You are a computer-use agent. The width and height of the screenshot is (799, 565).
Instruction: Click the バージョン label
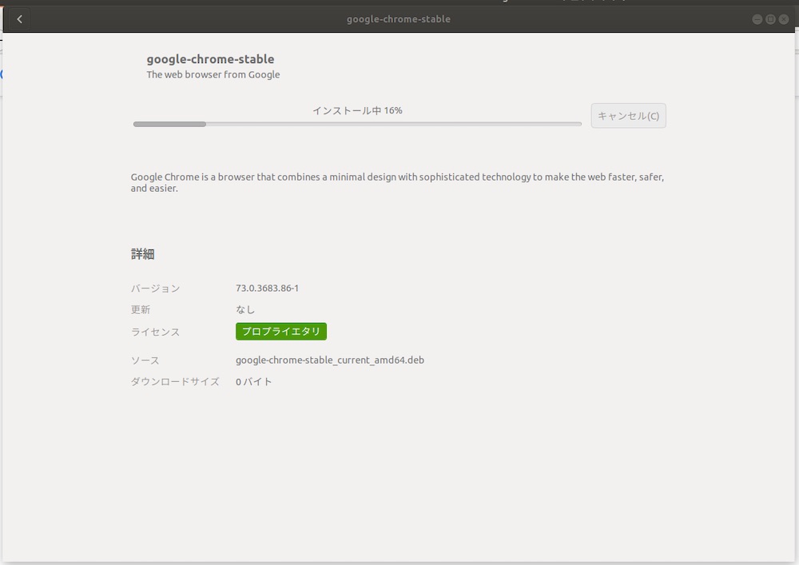coord(156,288)
